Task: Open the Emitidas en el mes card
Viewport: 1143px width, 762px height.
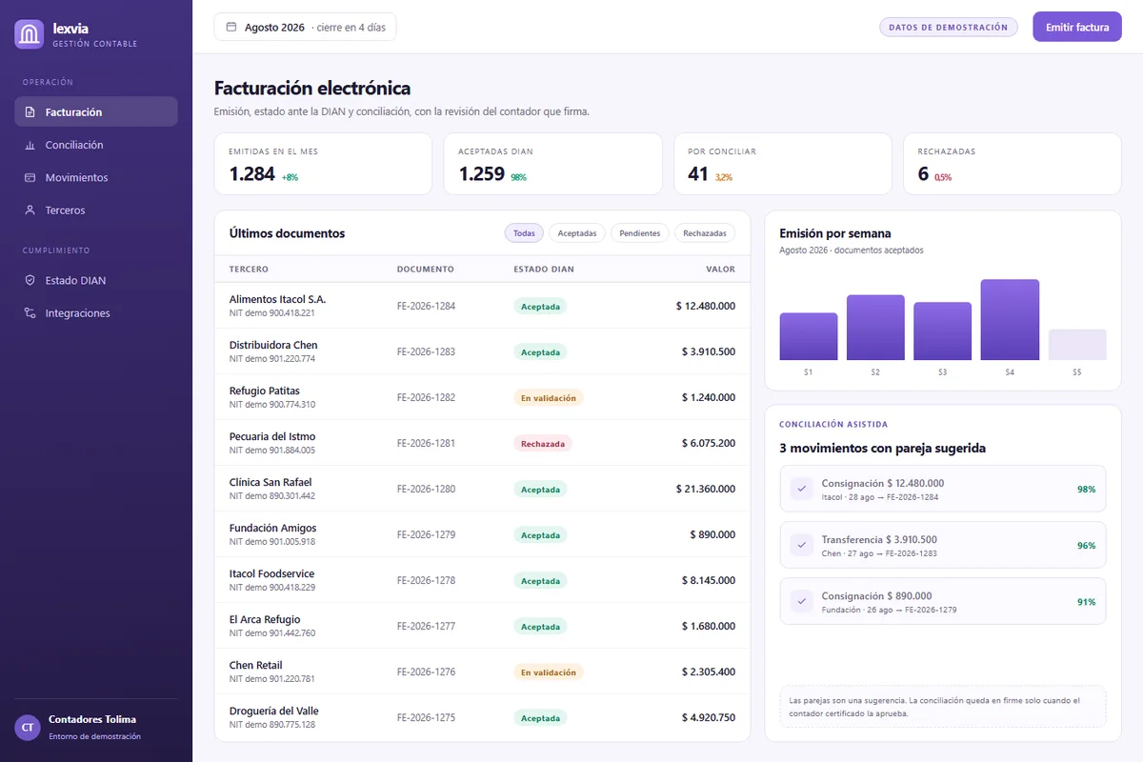Action: click(323, 164)
